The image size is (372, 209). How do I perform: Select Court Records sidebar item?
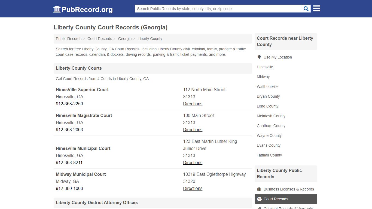click(286, 199)
